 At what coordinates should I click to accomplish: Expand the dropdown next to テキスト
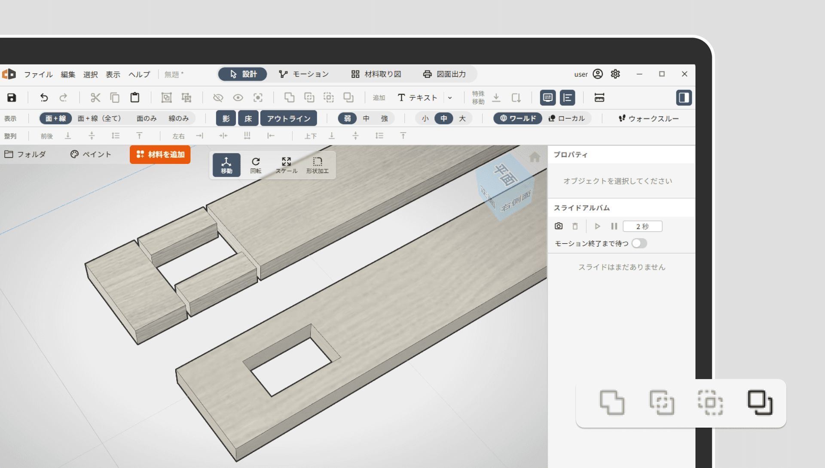450,98
